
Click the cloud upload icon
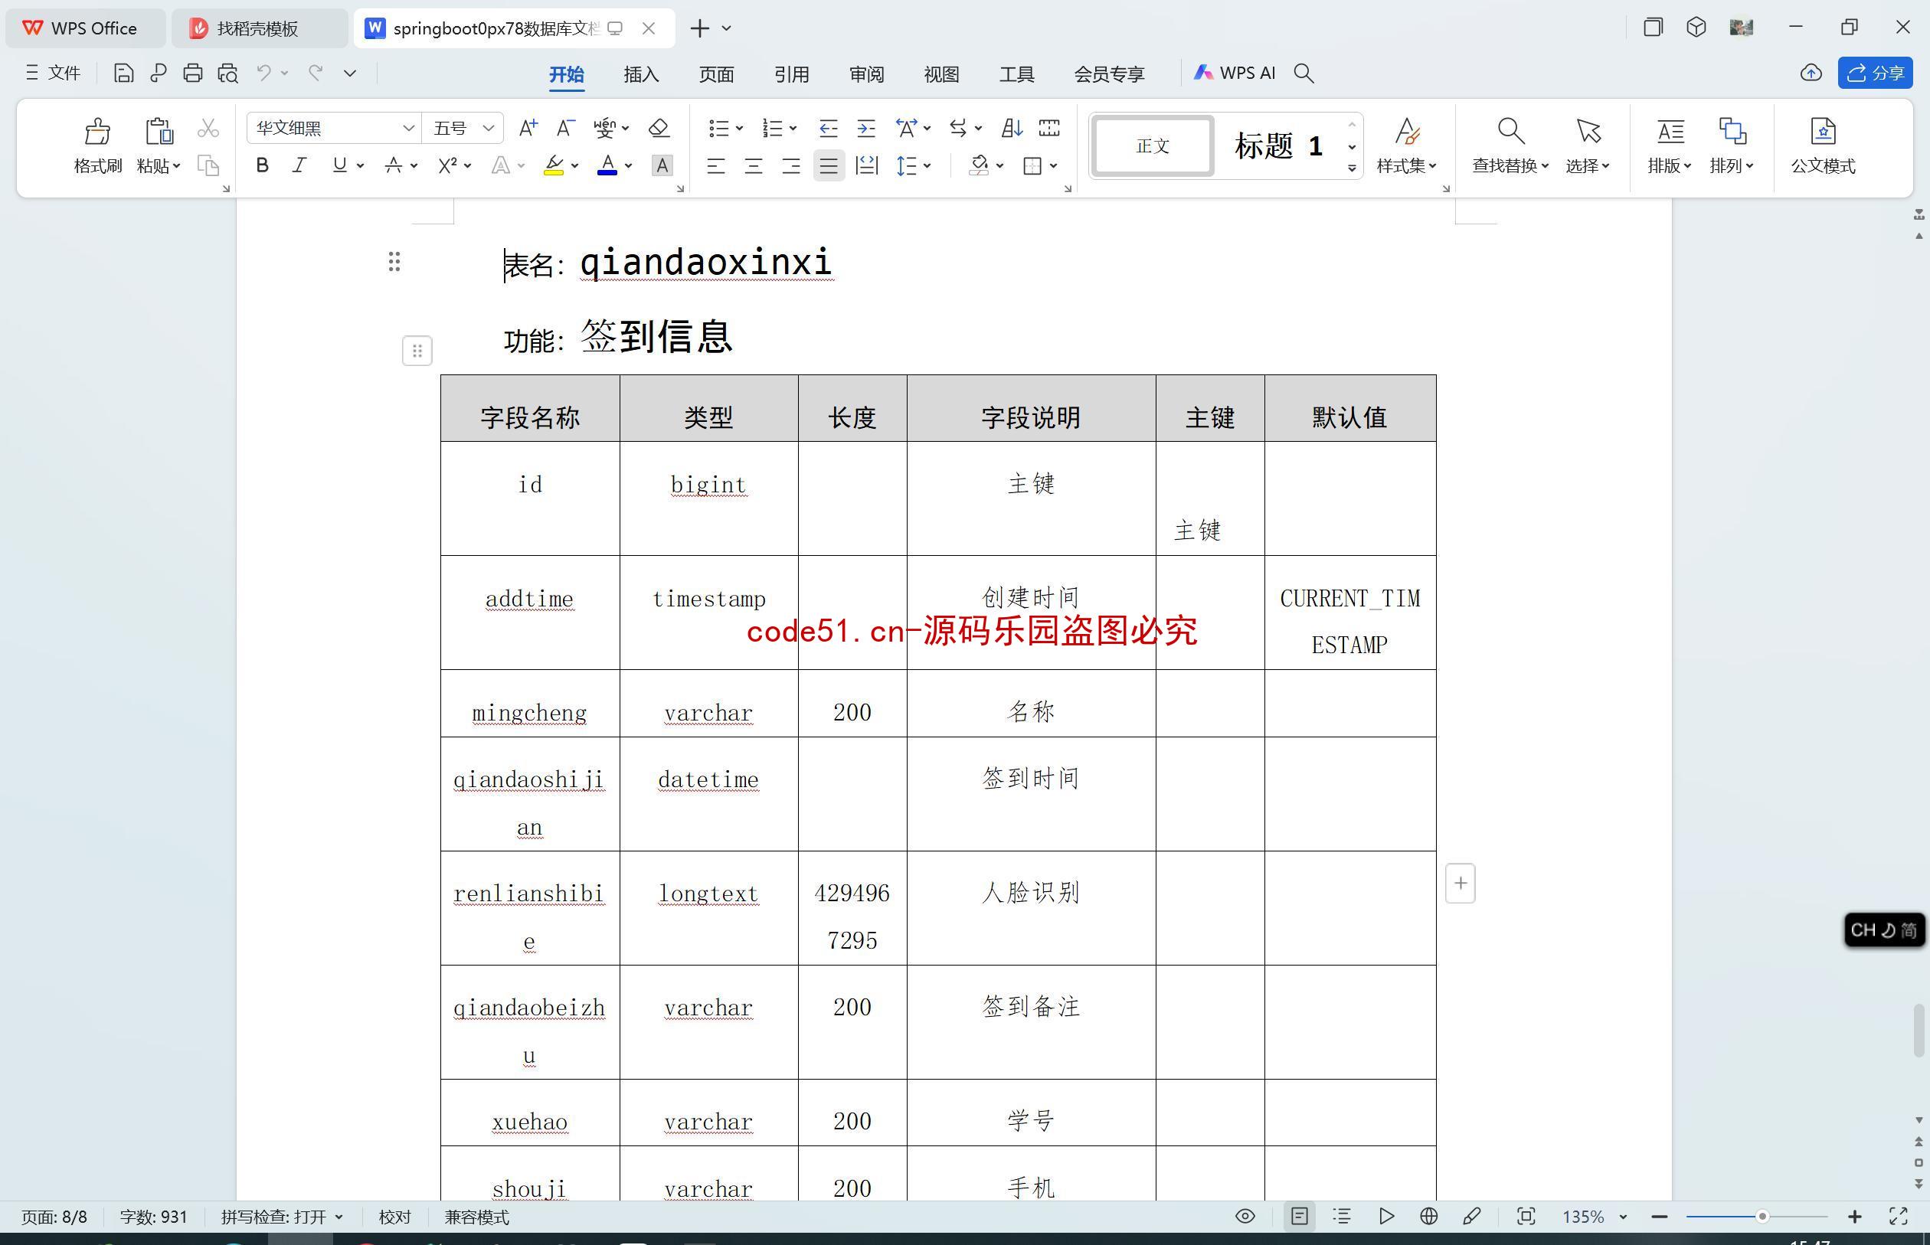(x=1811, y=74)
